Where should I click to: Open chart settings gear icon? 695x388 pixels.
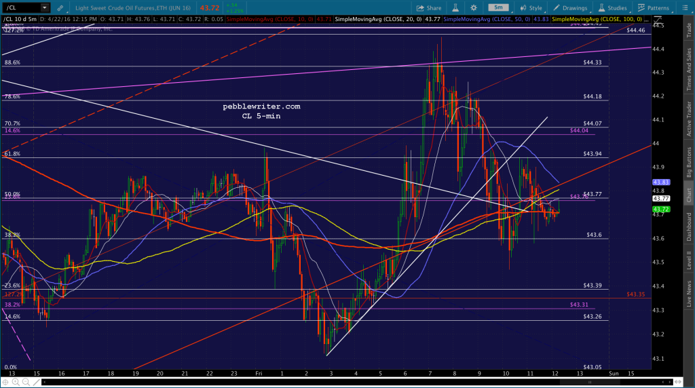click(474, 8)
